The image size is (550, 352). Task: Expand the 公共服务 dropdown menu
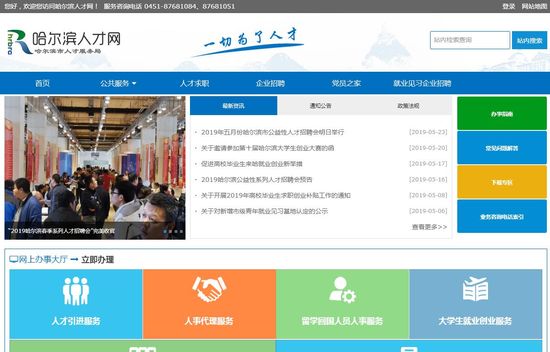tap(118, 83)
